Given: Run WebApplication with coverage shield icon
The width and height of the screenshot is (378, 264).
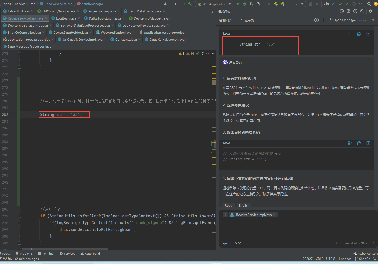Looking at the screenshot, I should (251, 4).
